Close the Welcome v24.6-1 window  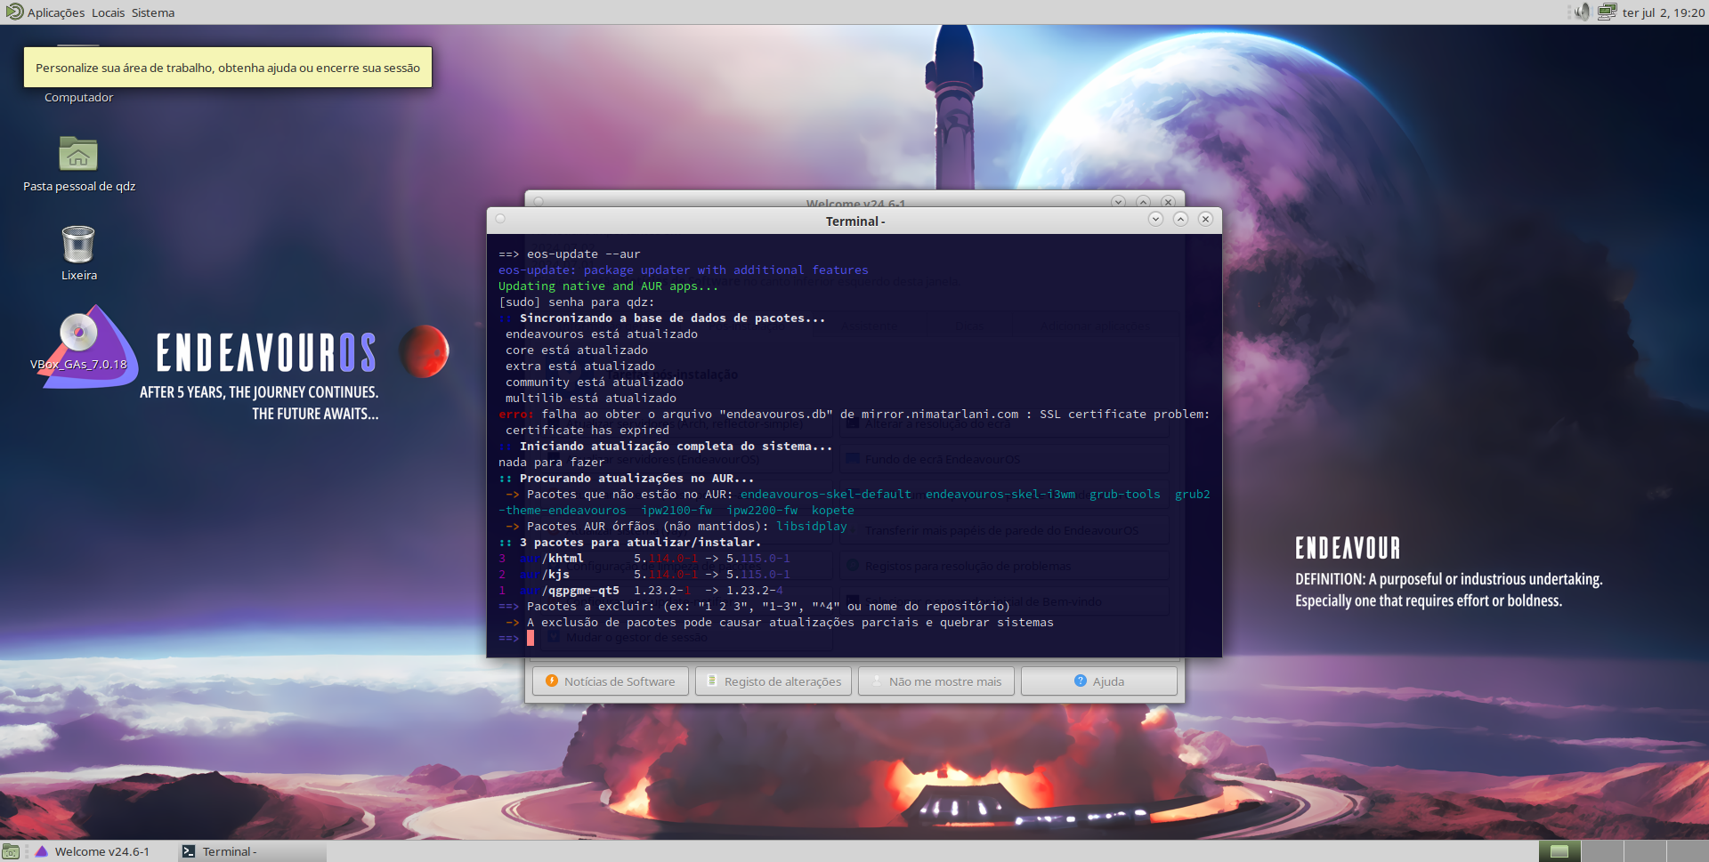point(1169,202)
